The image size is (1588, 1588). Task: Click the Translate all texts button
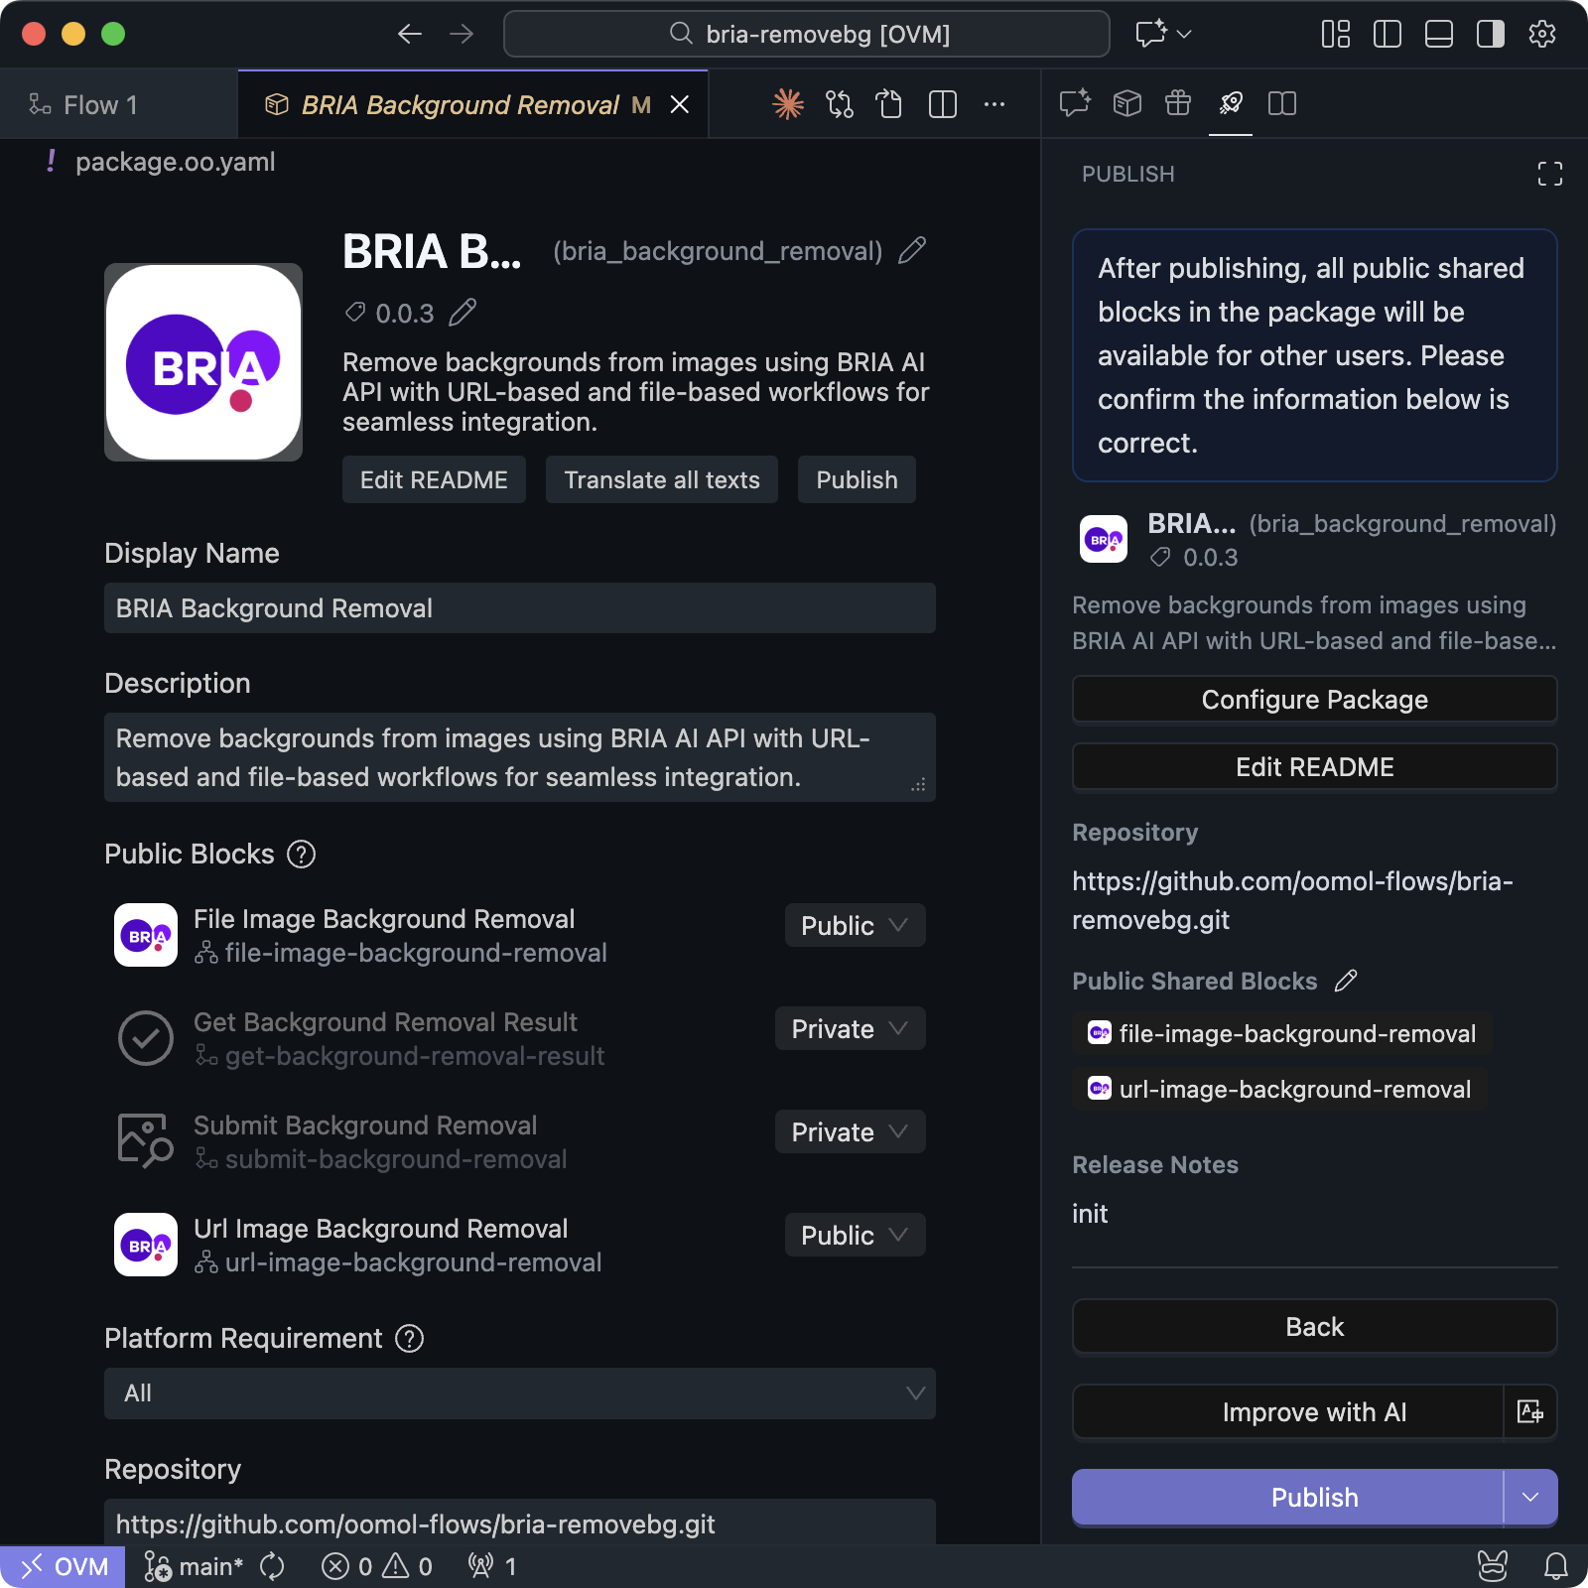(661, 480)
